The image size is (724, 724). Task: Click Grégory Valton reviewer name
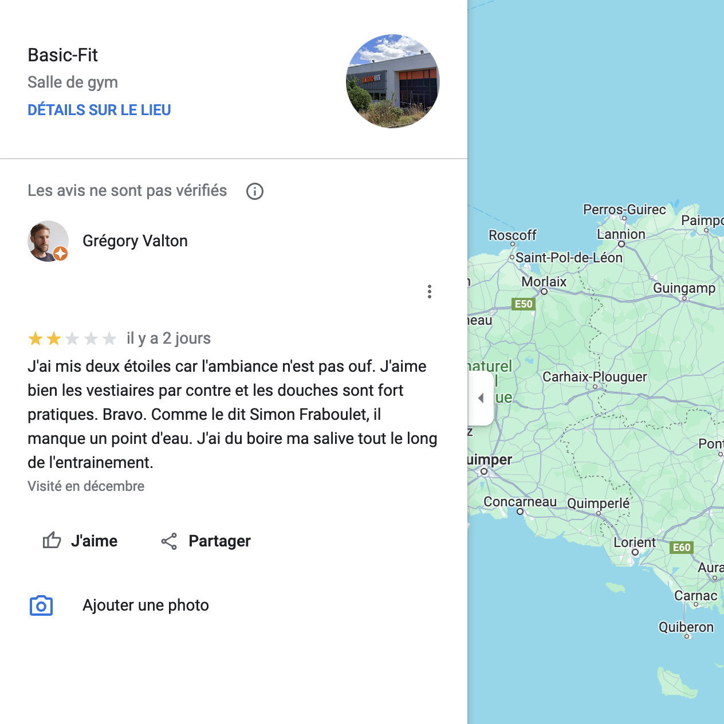pos(135,241)
